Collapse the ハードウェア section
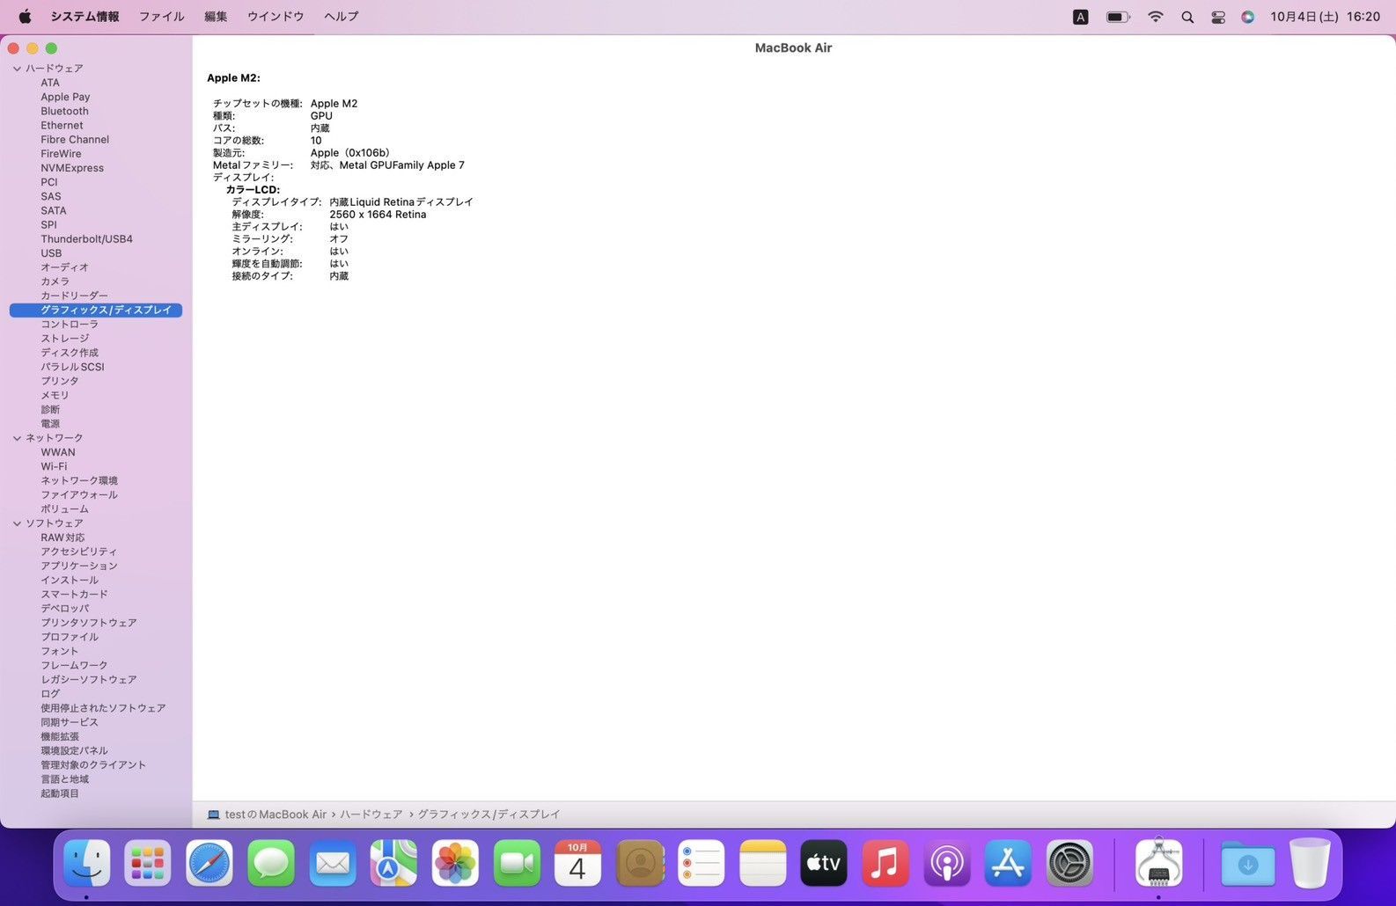The width and height of the screenshot is (1396, 906). (17, 69)
